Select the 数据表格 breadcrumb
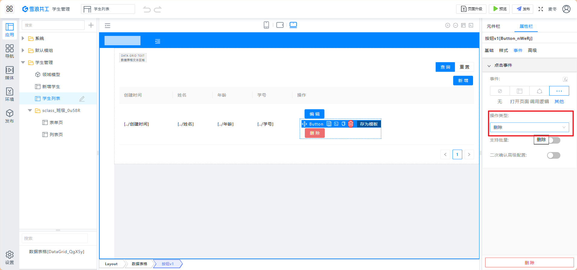Viewport: 577px width, 270px height. (140, 264)
